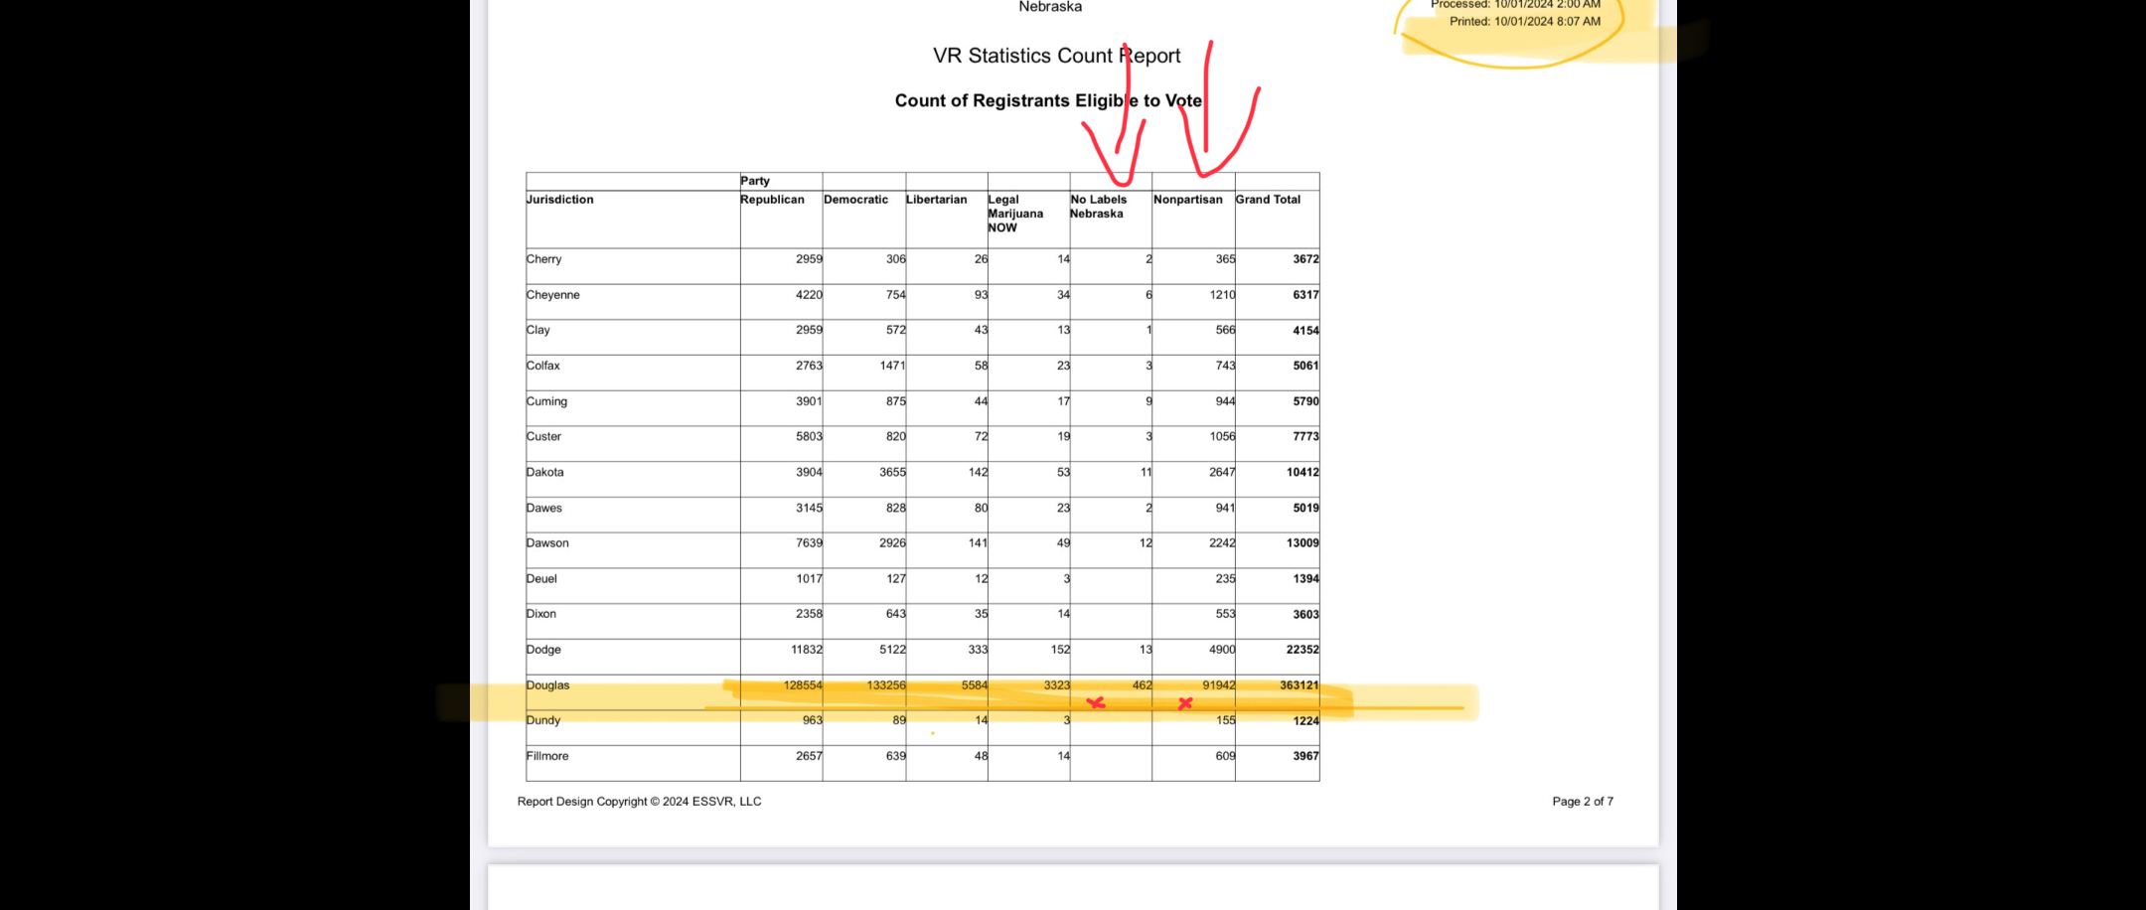2146x910 pixels.
Task: Click Colfax Democratic count 1471
Action: pos(892,366)
